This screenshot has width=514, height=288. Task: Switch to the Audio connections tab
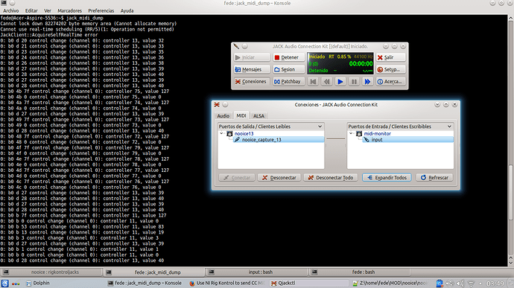tap(223, 116)
